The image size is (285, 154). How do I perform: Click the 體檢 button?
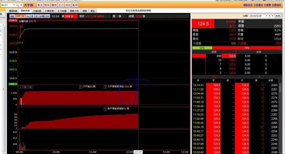[x=54, y=5]
